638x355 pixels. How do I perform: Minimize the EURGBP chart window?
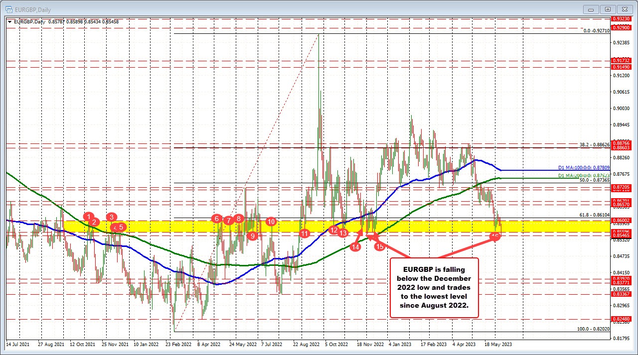click(591, 9)
